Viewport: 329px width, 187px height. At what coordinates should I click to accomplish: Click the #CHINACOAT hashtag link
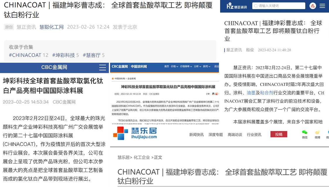(x=25, y=55)
